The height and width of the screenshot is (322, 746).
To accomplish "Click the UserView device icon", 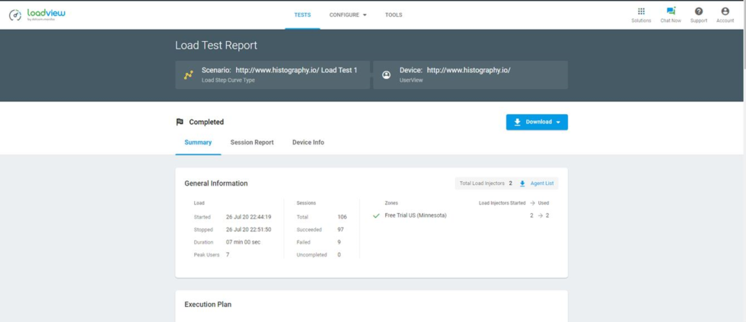I will 387,75.
